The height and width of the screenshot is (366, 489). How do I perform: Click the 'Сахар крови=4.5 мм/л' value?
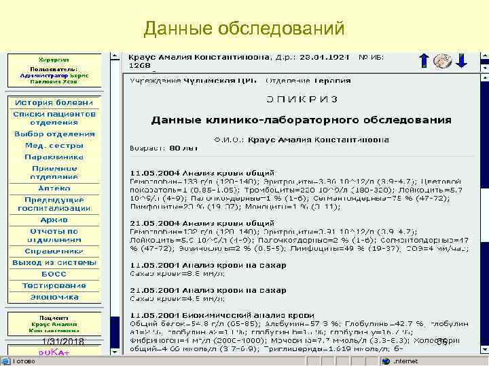pos(177,299)
